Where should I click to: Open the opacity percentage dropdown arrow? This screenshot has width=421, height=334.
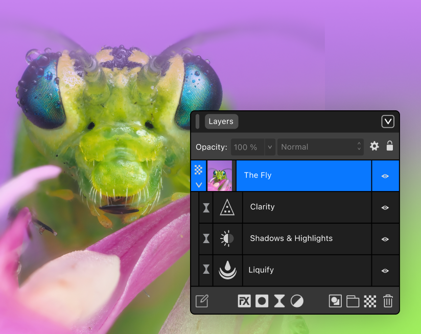point(269,147)
